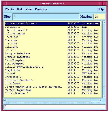The width and height of the screenshot is (109, 113).
Task: Open the Edit menu
Action: click(x=20, y=9)
